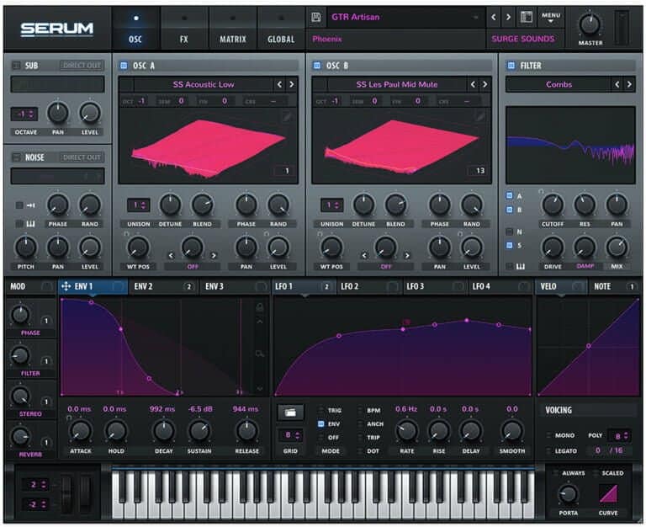Click the NOTE tab
Viewport: 646px width, 527px height.
click(x=615, y=286)
